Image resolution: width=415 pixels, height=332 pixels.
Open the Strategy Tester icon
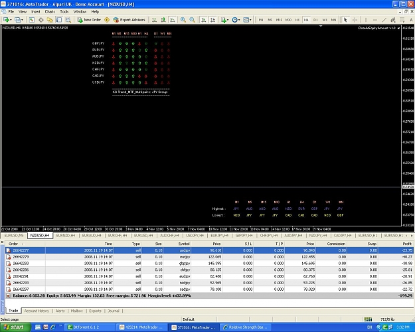coord(68,20)
